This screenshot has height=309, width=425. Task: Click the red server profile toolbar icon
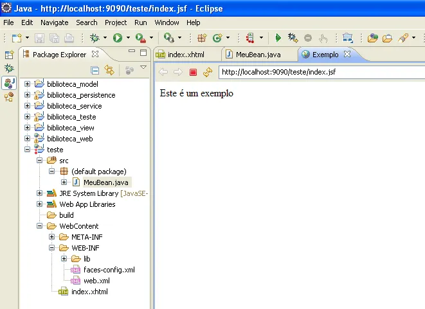[250, 38]
